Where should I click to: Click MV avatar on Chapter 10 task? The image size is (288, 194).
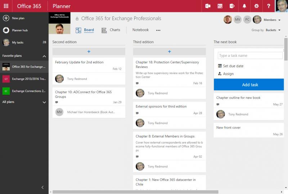[x=59, y=112]
